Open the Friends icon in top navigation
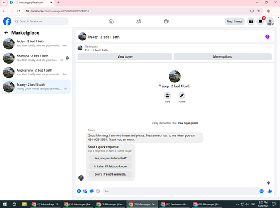The height and width of the screenshot is (208, 280). pyautogui.click(x=138, y=21)
